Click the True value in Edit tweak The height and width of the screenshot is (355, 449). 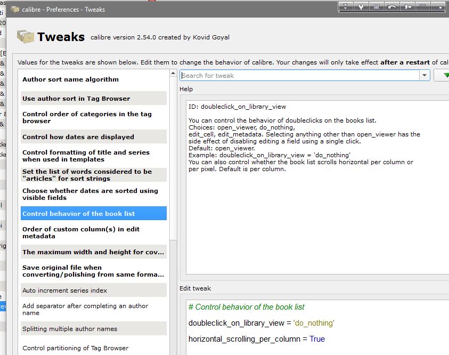pyautogui.click(x=317, y=339)
